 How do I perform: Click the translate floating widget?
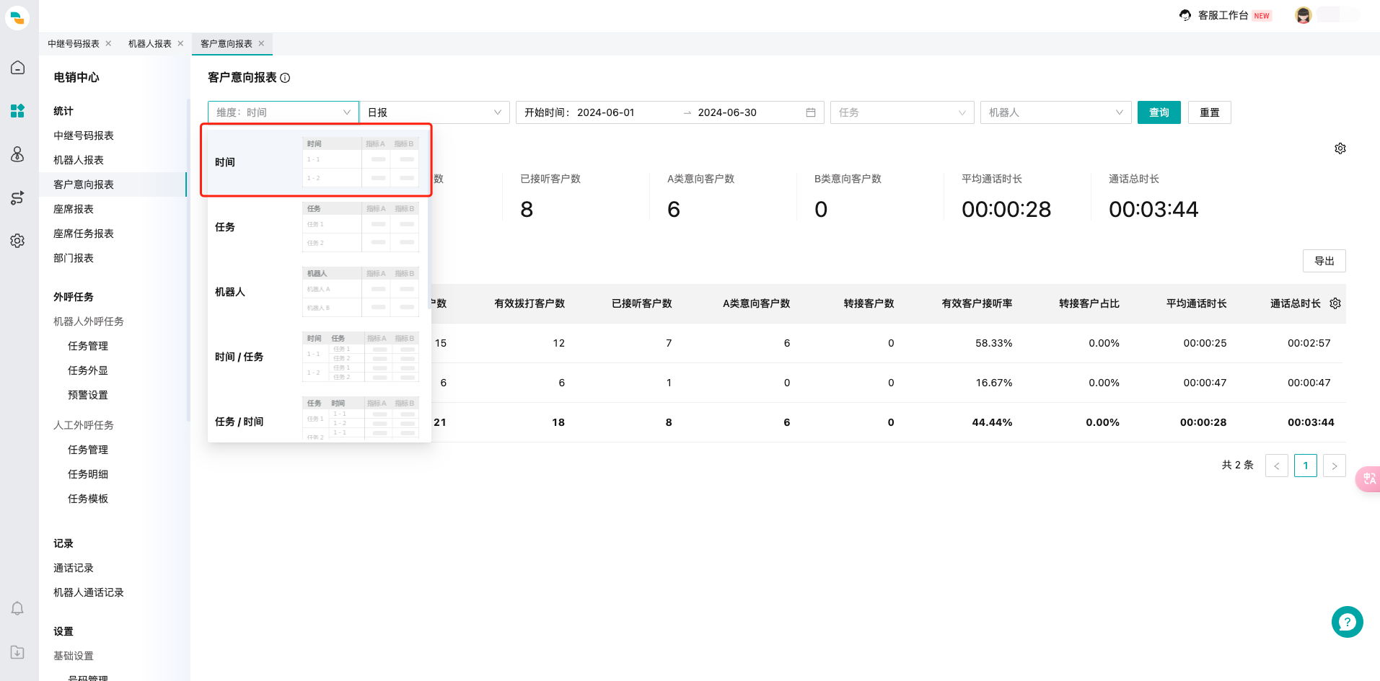click(1368, 479)
